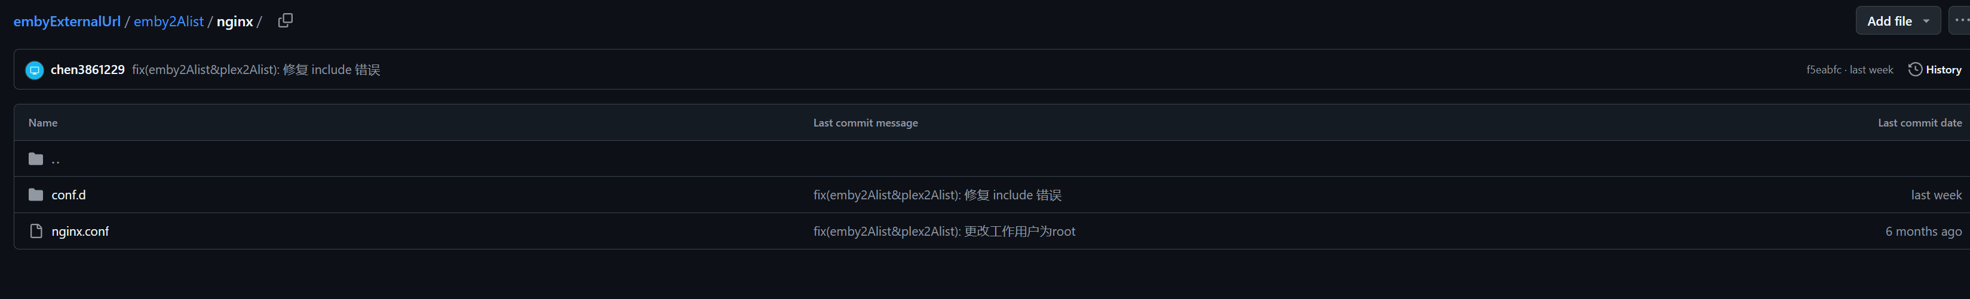Click the History clock icon
This screenshot has width=1970, height=299.
pos(1915,70)
